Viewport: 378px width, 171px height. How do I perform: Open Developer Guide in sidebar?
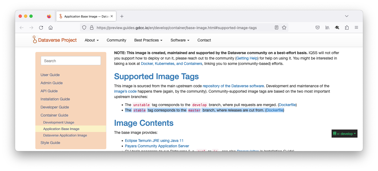click(55, 107)
